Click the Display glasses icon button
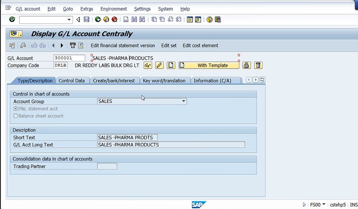358x209 pixels. [148, 65]
